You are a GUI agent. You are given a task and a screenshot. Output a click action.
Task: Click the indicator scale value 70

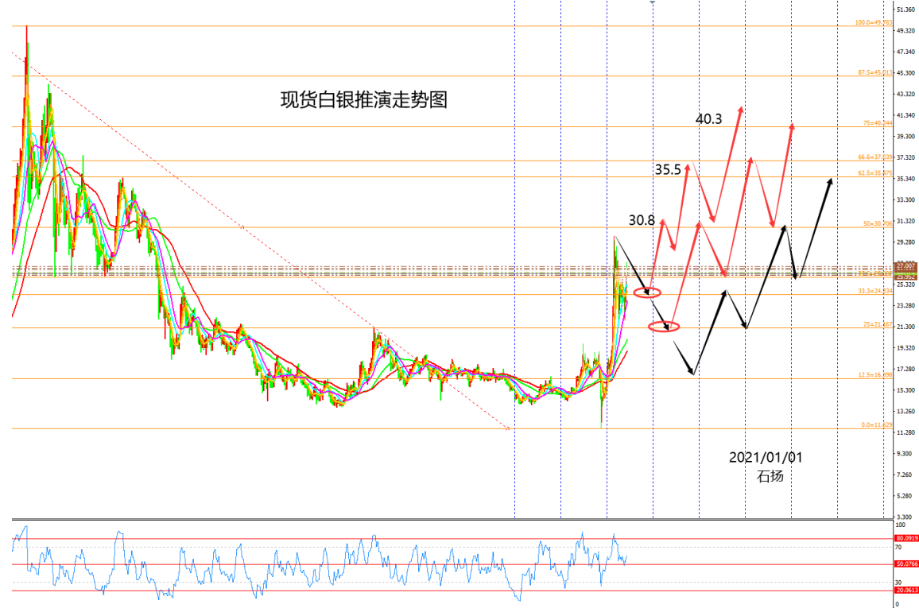[x=898, y=548]
